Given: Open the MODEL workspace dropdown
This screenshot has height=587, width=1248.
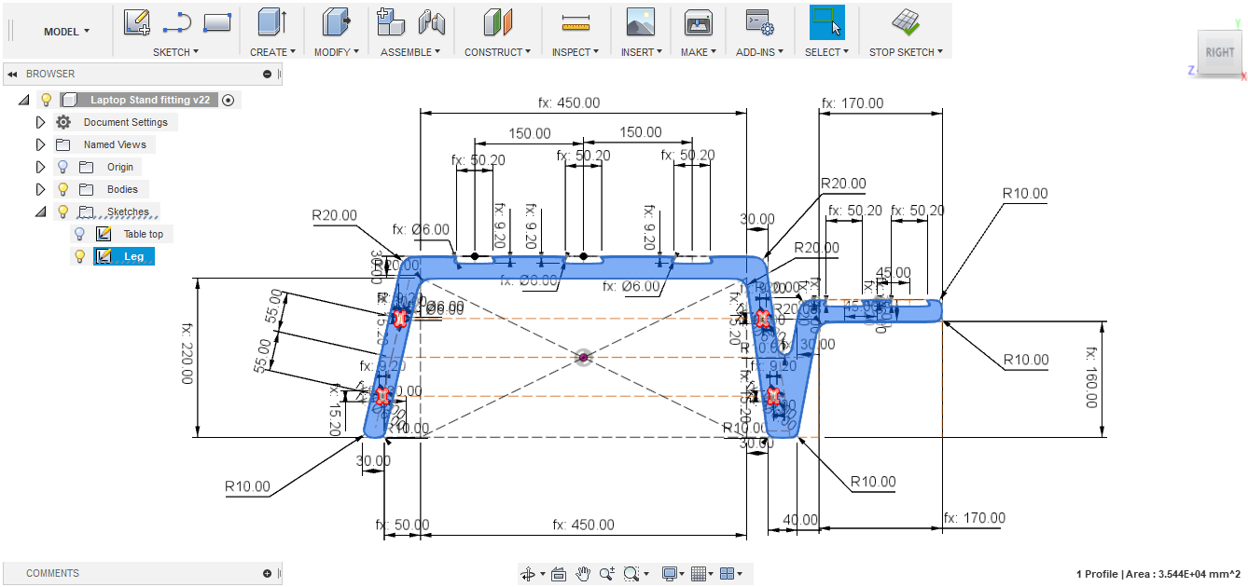Looking at the screenshot, I should [x=67, y=32].
